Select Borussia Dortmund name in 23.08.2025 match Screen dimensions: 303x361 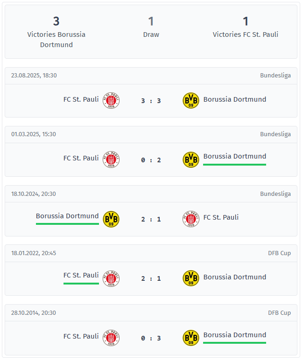[235, 99]
